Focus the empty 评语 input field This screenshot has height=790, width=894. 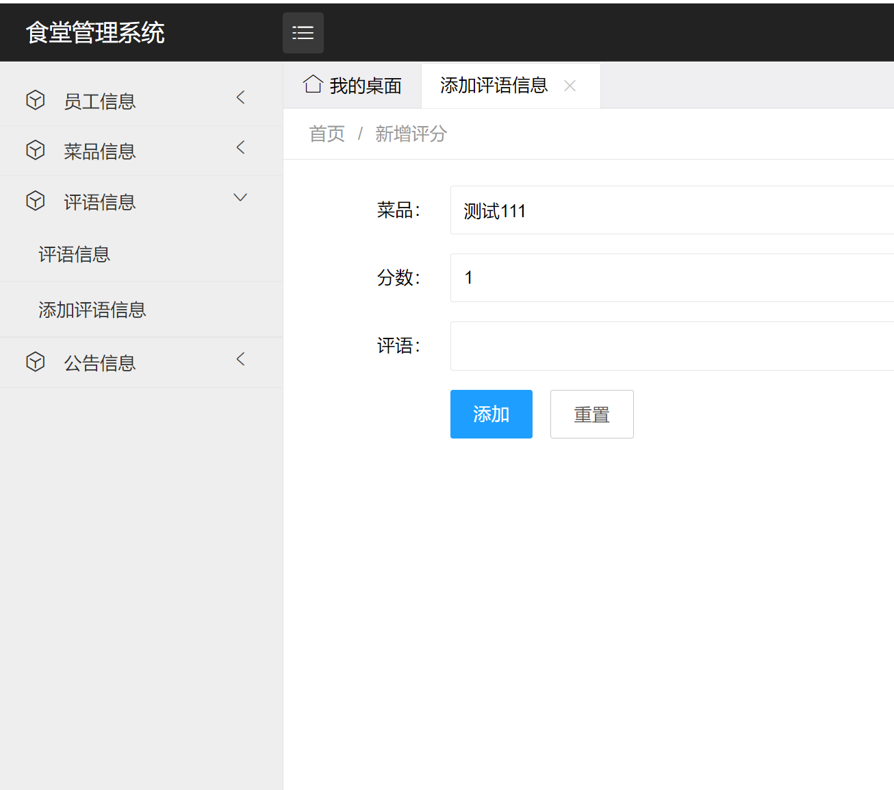(x=672, y=346)
